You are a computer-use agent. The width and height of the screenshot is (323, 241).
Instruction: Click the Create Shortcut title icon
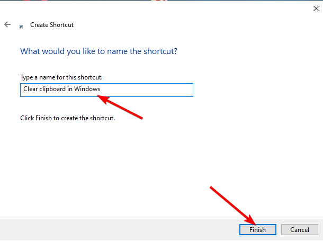click(21, 26)
